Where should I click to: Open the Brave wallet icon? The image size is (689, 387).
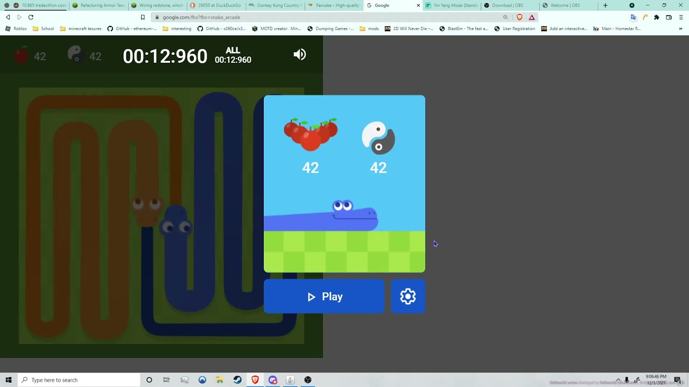click(669, 17)
